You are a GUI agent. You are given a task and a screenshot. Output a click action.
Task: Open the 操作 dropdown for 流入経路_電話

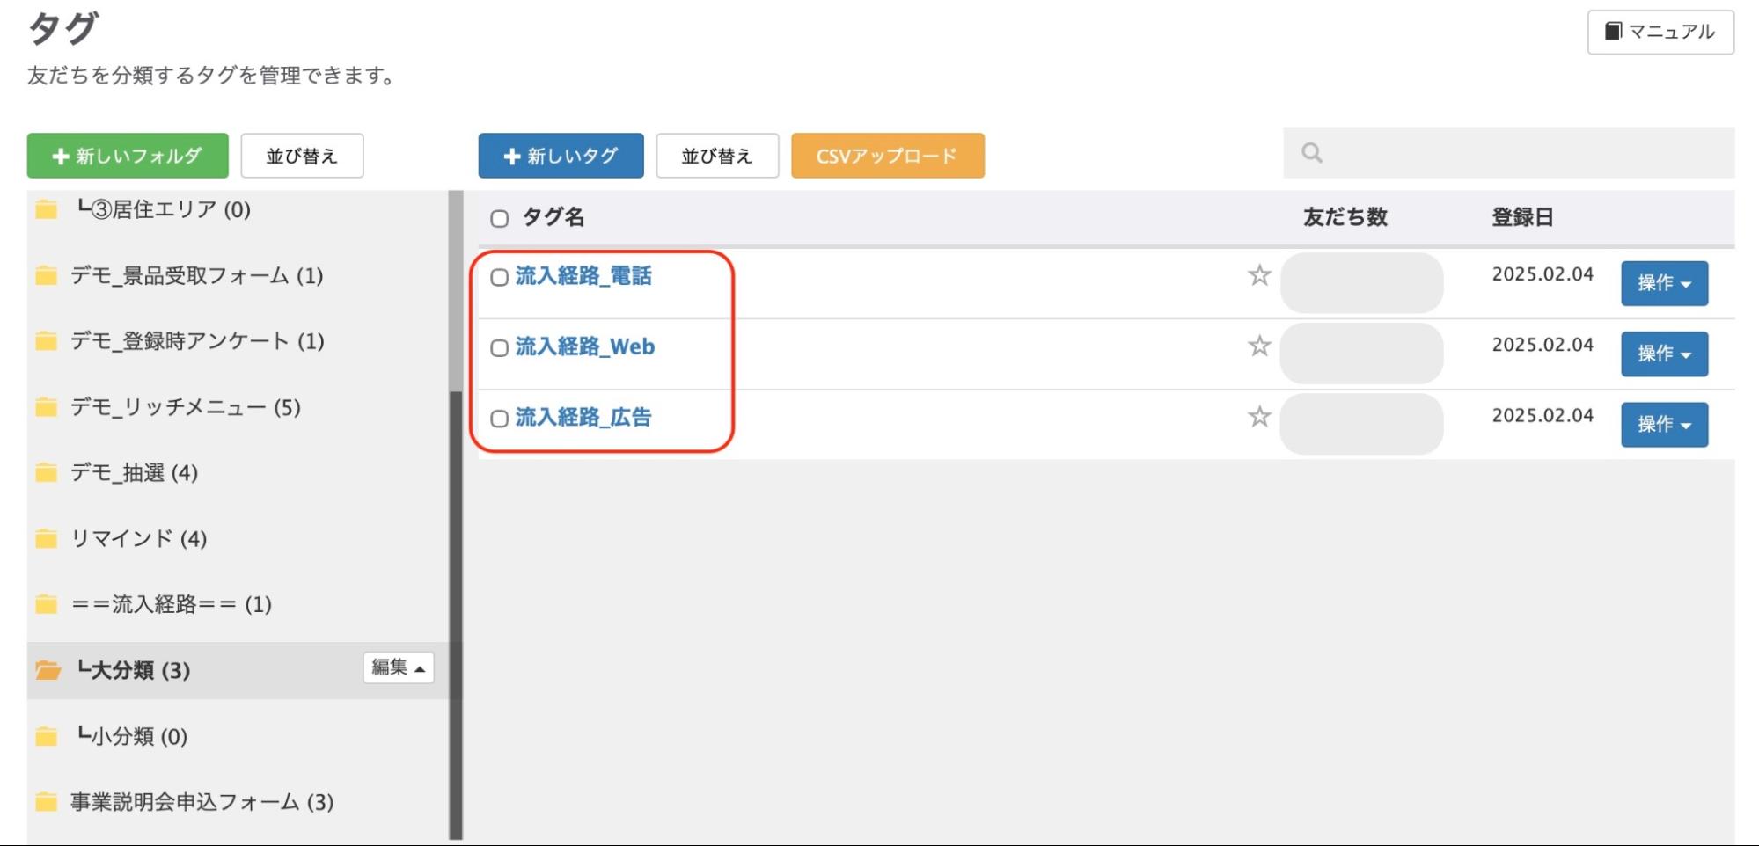(1663, 283)
